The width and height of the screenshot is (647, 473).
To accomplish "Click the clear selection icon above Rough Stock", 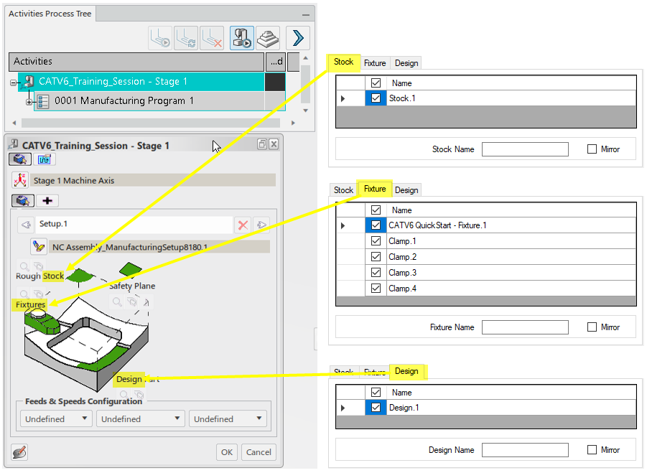I will 38,266.
